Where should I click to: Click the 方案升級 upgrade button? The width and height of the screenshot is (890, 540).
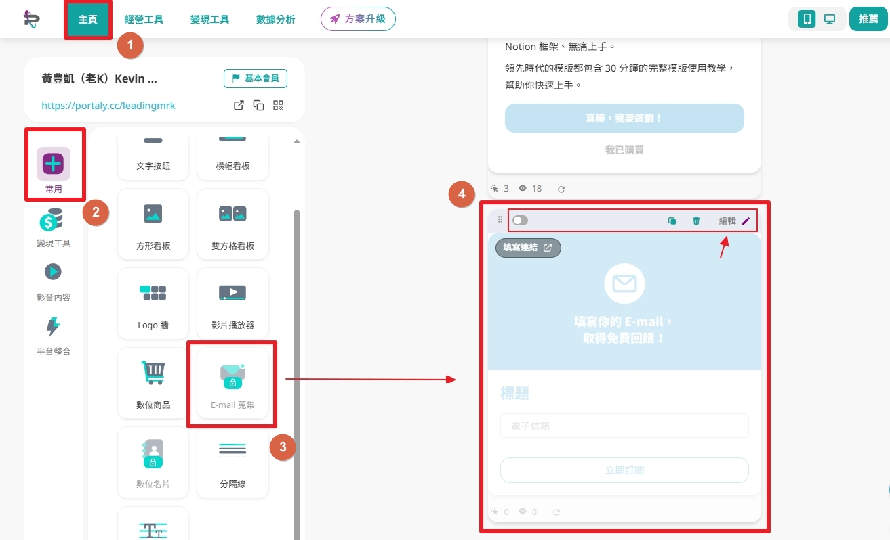(x=358, y=19)
